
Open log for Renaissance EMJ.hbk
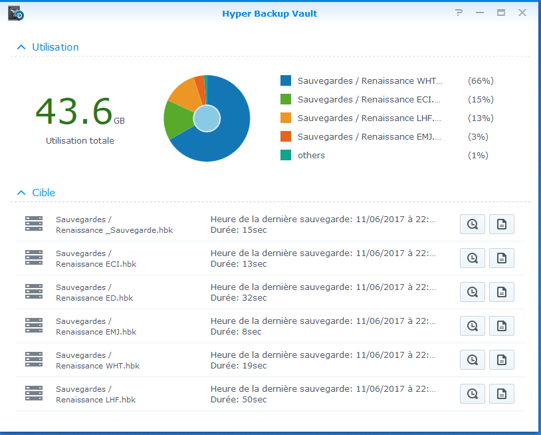tap(502, 325)
